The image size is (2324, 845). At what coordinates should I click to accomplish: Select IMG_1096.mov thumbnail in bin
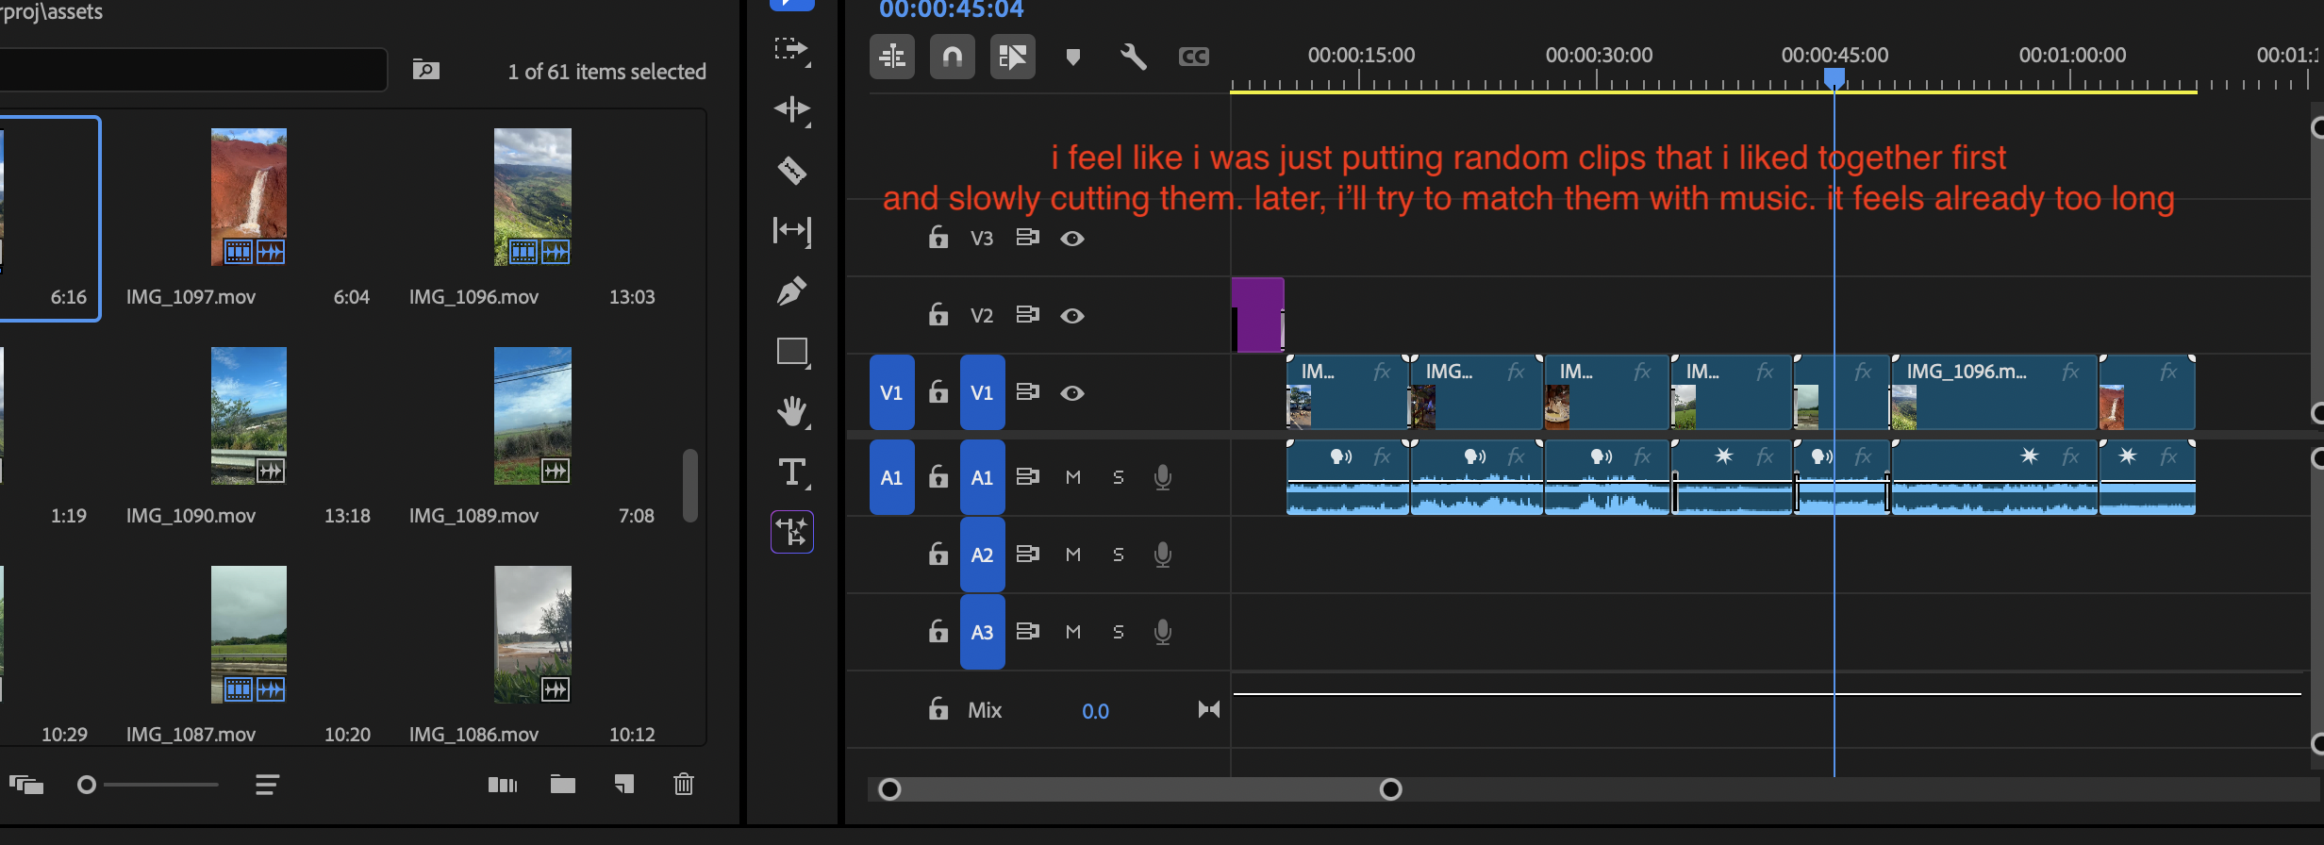point(533,196)
